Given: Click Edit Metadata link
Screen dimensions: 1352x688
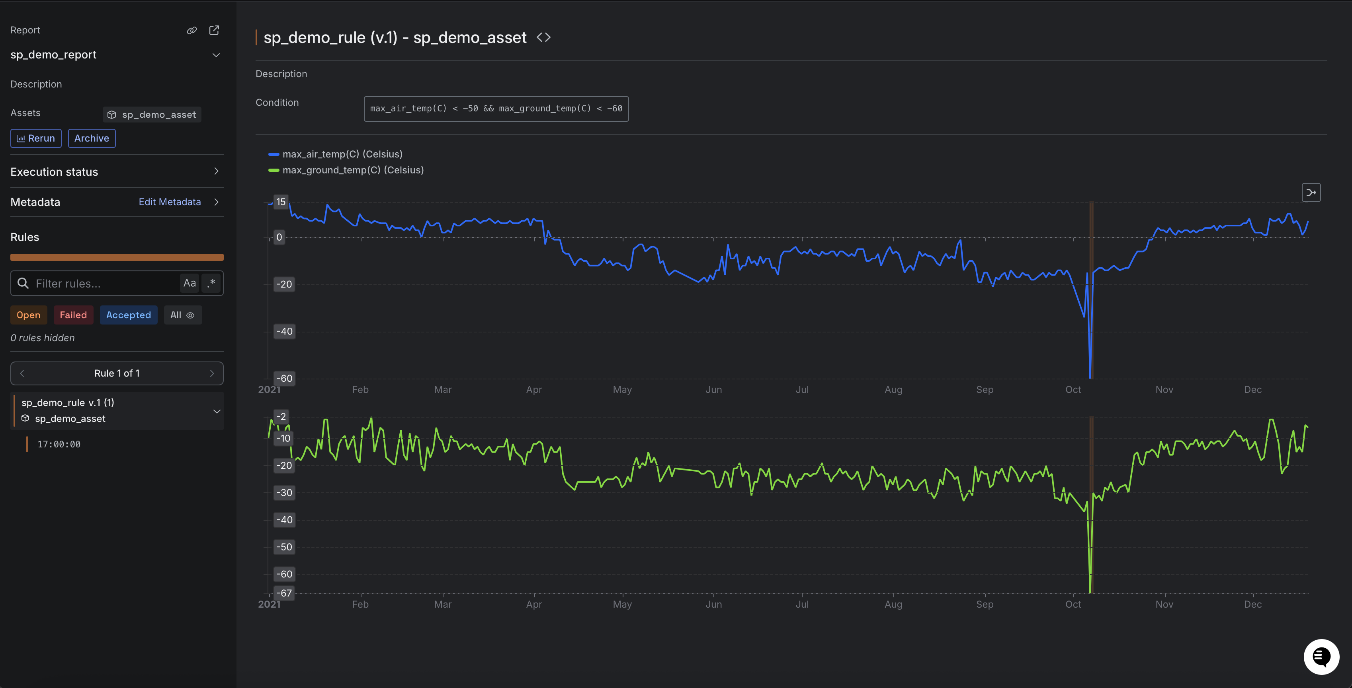Looking at the screenshot, I should [170, 202].
